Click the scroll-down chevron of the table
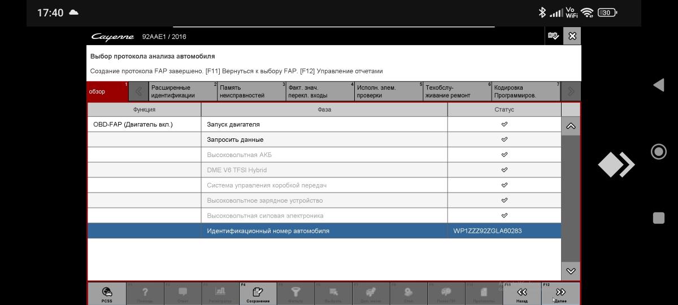 (x=571, y=271)
